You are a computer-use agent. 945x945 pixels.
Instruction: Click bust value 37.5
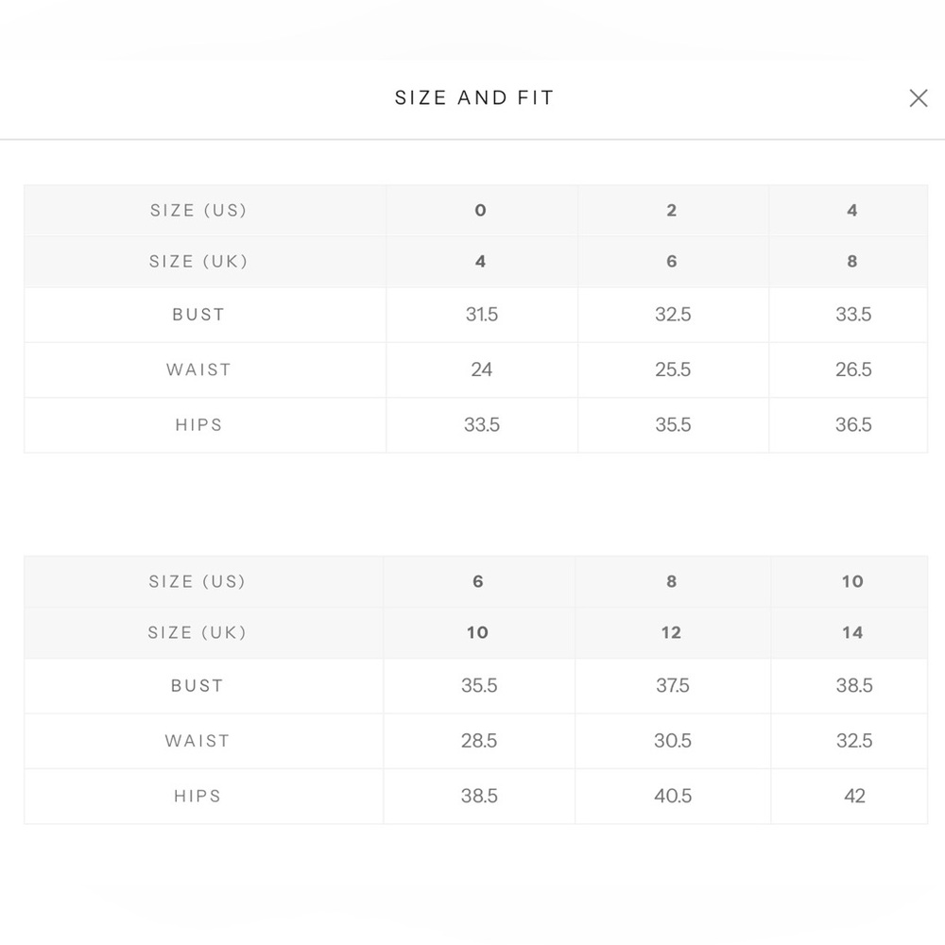tap(673, 686)
